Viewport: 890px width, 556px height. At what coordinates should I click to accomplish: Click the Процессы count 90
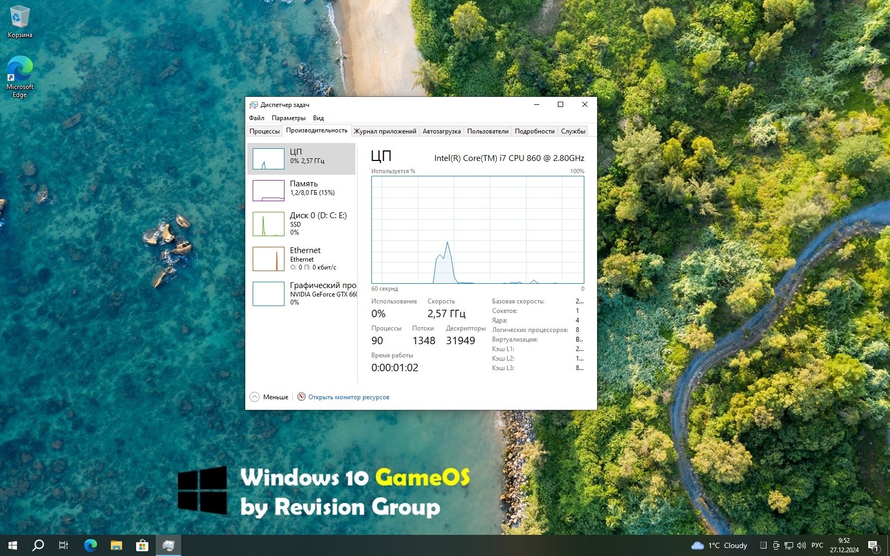coord(377,340)
